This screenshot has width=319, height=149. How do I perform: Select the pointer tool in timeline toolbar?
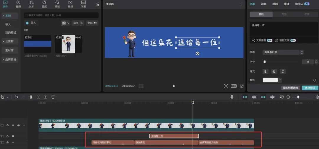[3, 97]
